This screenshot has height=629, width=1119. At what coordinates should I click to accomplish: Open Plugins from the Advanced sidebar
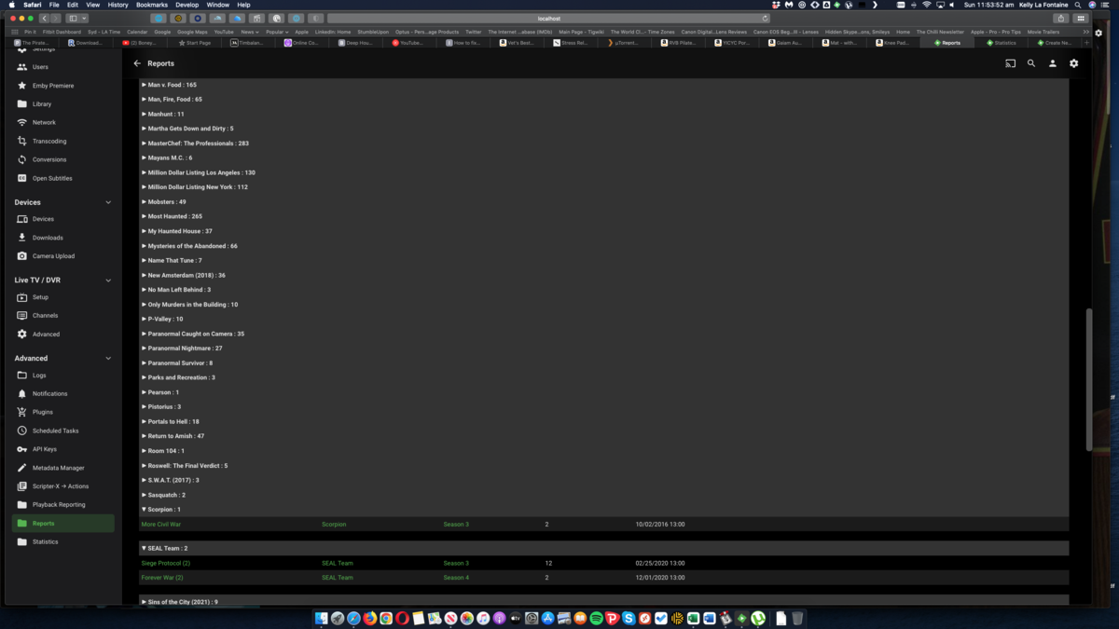point(42,411)
